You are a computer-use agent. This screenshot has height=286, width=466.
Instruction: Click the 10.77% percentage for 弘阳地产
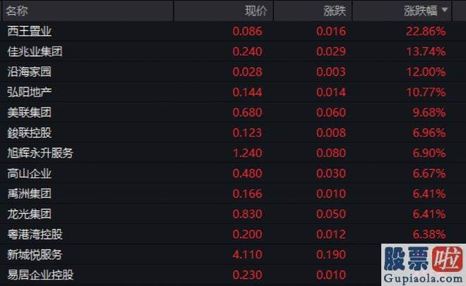tap(426, 93)
